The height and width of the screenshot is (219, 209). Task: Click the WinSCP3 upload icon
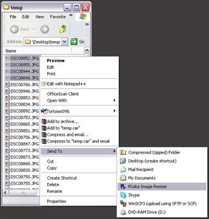coord(123,204)
